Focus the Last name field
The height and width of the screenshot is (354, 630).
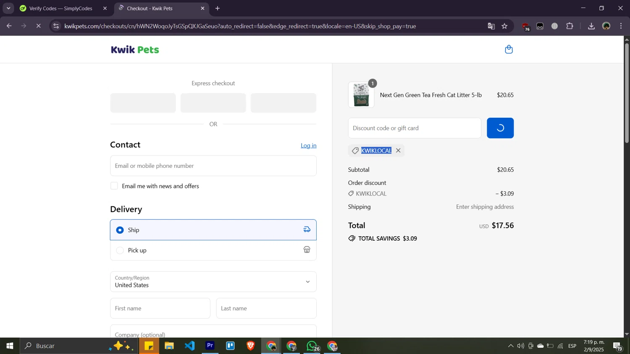[x=266, y=308]
